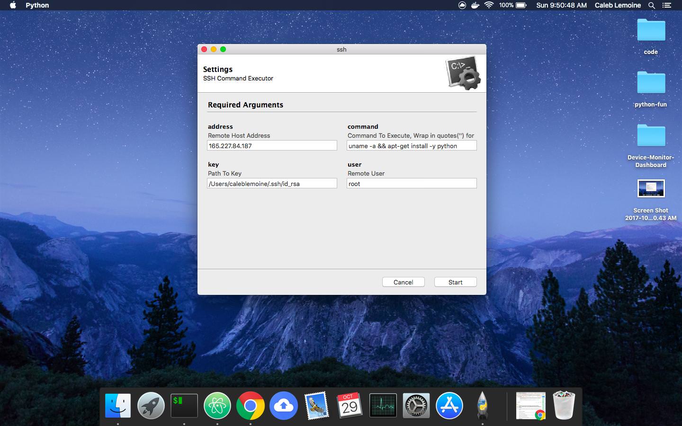Click the Docker whale menu bar icon
The width and height of the screenshot is (682, 426).
pyautogui.click(x=476, y=5)
